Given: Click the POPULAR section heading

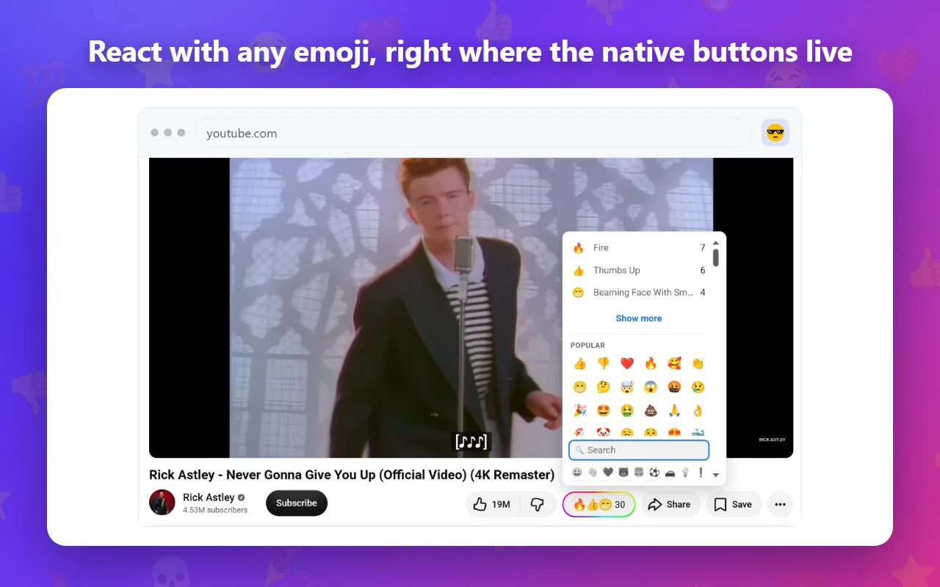Looking at the screenshot, I should [x=587, y=345].
